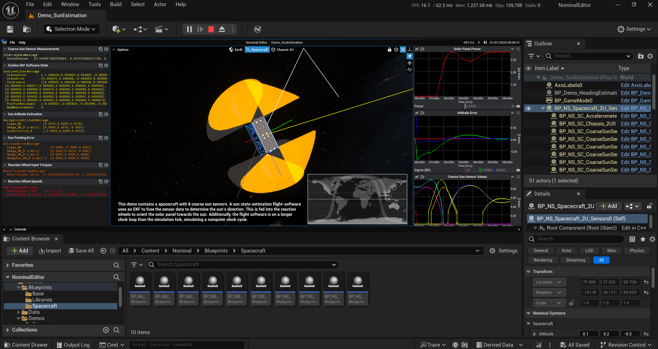Viewport: 658px width, 349px height.
Task: Collapse the BP_NS_Spacecraft_2U_Sensors tree row
Action: (543, 109)
